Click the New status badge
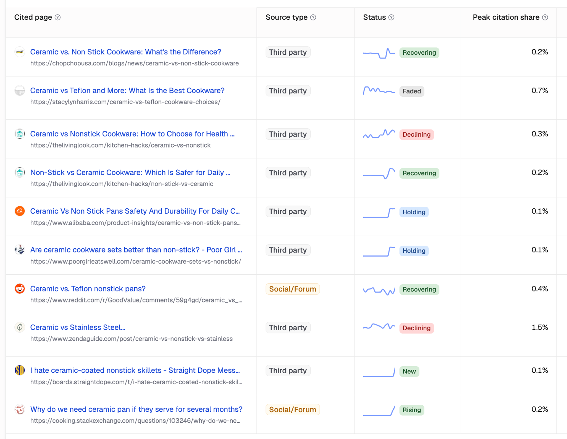Image resolution: width=567 pixels, height=439 pixels. coord(409,371)
